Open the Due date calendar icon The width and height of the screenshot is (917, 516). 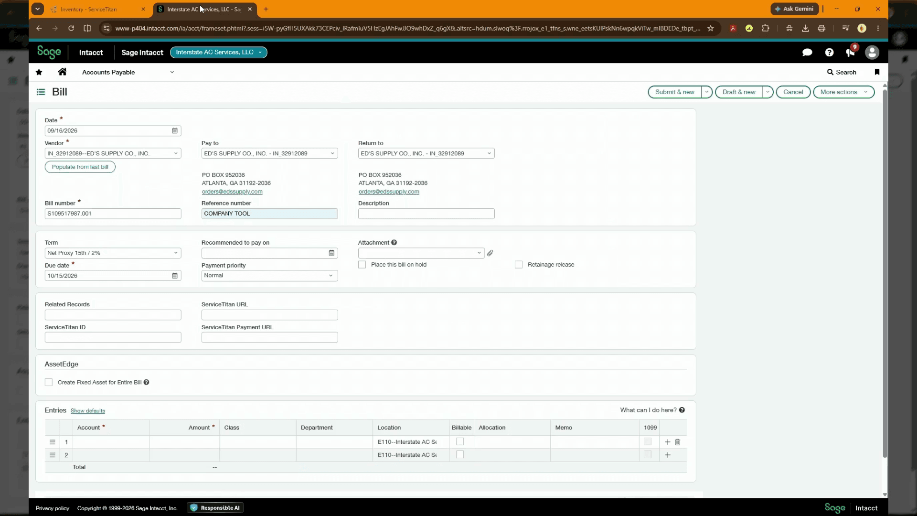tap(175, 276)
